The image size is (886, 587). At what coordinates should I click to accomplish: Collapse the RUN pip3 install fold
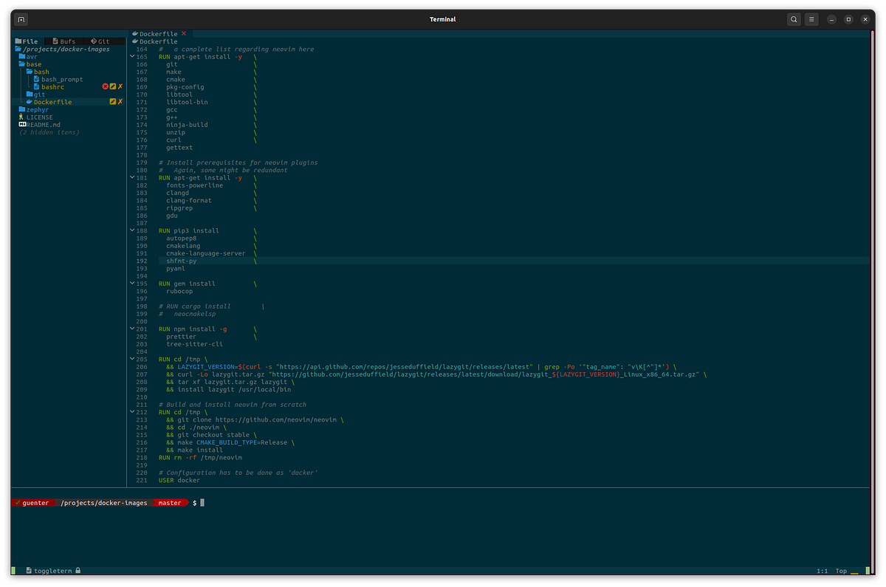point(131,230)
